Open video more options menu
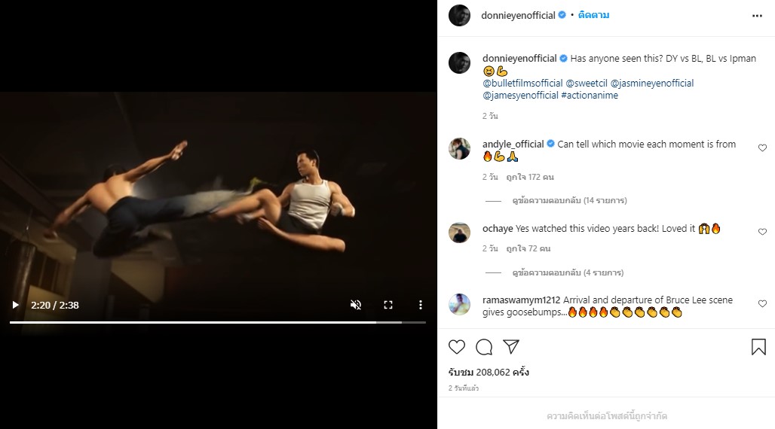 coord(421,305)
